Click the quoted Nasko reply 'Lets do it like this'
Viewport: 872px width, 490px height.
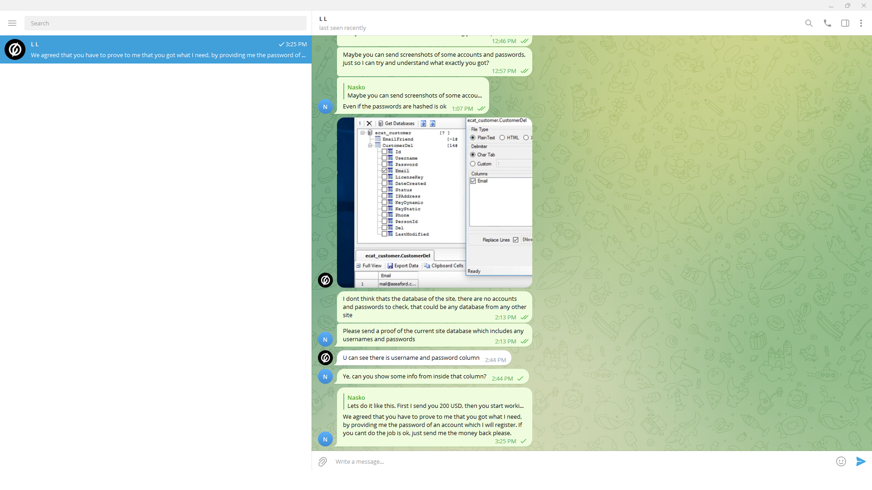pyautogui.click(x=435, y=402)
